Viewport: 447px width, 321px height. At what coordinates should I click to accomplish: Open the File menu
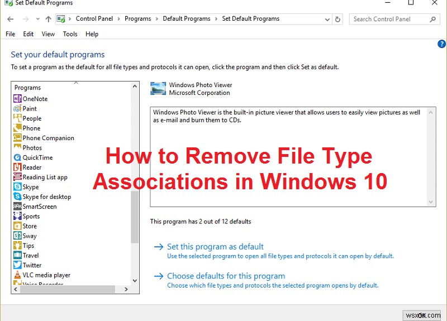point(10,34)
